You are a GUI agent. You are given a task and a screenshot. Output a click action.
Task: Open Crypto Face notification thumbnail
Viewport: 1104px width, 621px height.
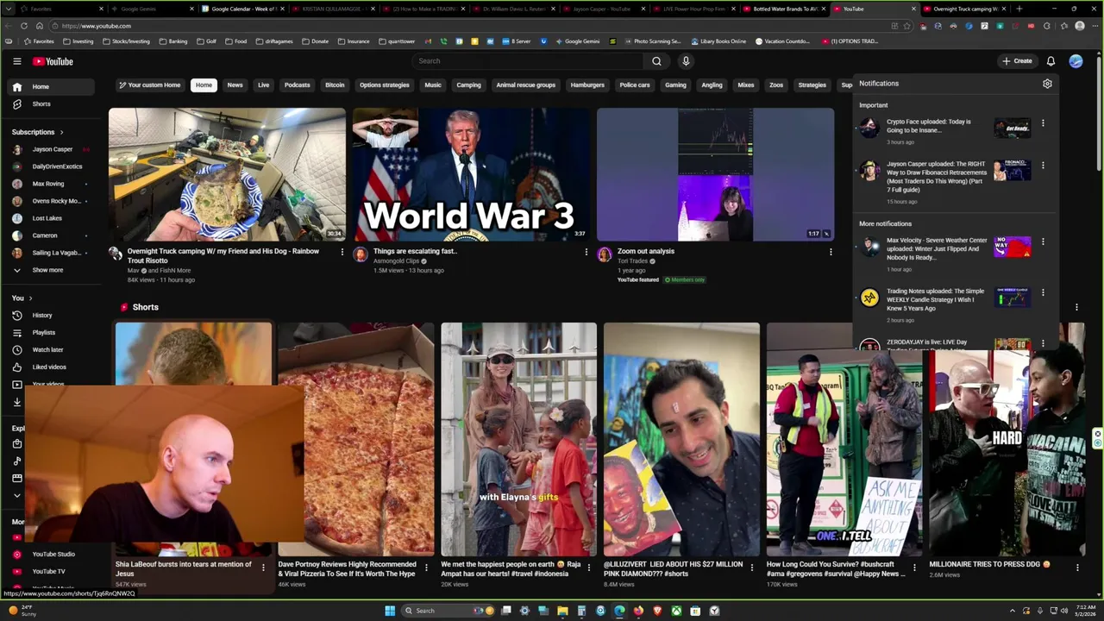click(1013, 129)
